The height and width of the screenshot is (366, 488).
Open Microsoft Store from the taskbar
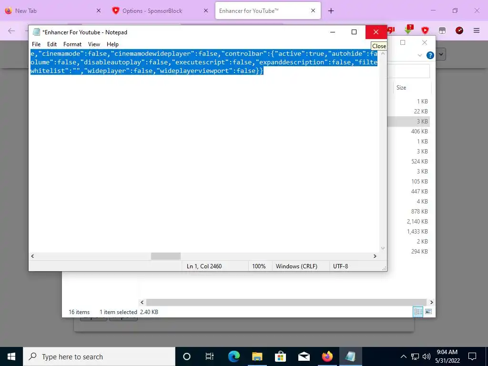[280, 356]
